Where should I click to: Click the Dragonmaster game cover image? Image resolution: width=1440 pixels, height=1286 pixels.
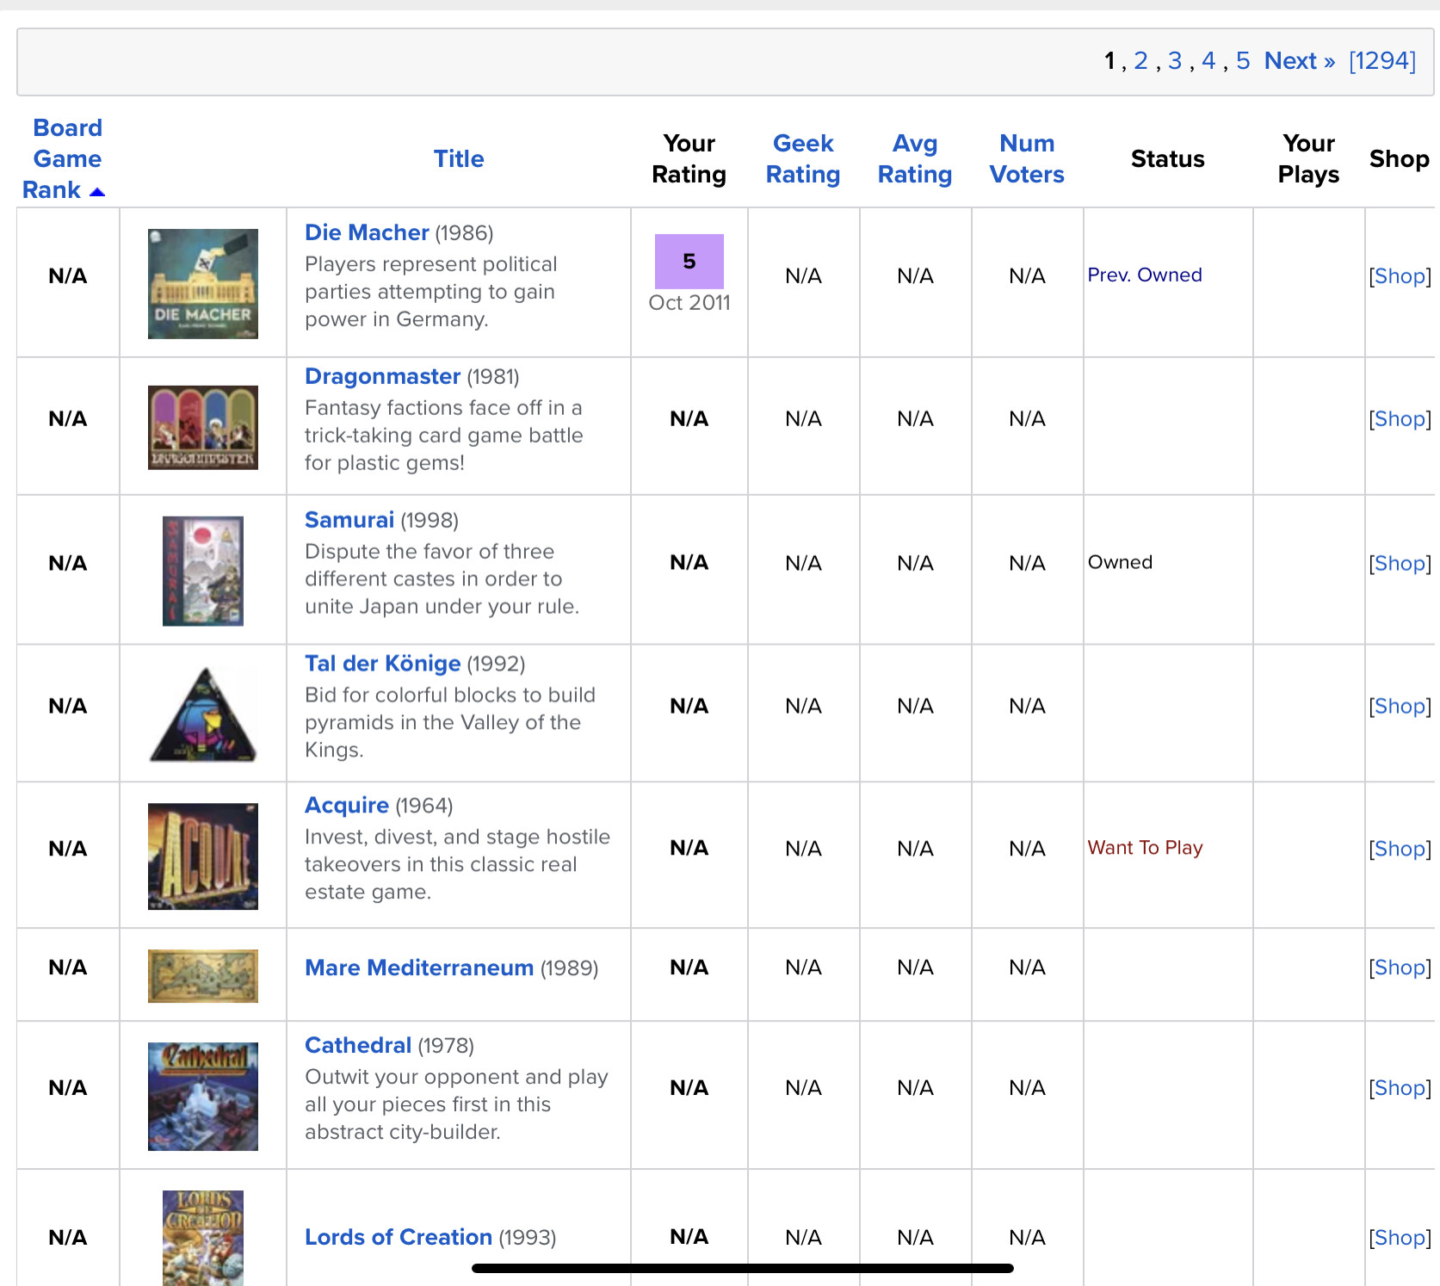tap(202, 427)
